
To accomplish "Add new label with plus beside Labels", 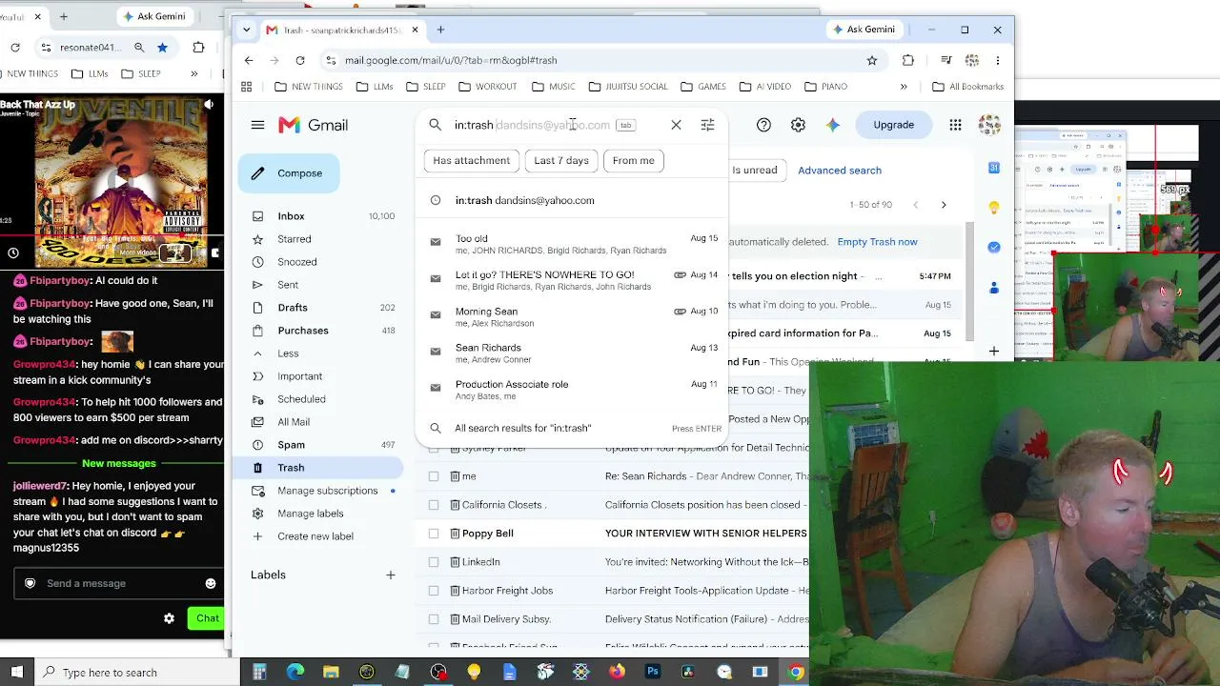I will (x=390, y=575).
